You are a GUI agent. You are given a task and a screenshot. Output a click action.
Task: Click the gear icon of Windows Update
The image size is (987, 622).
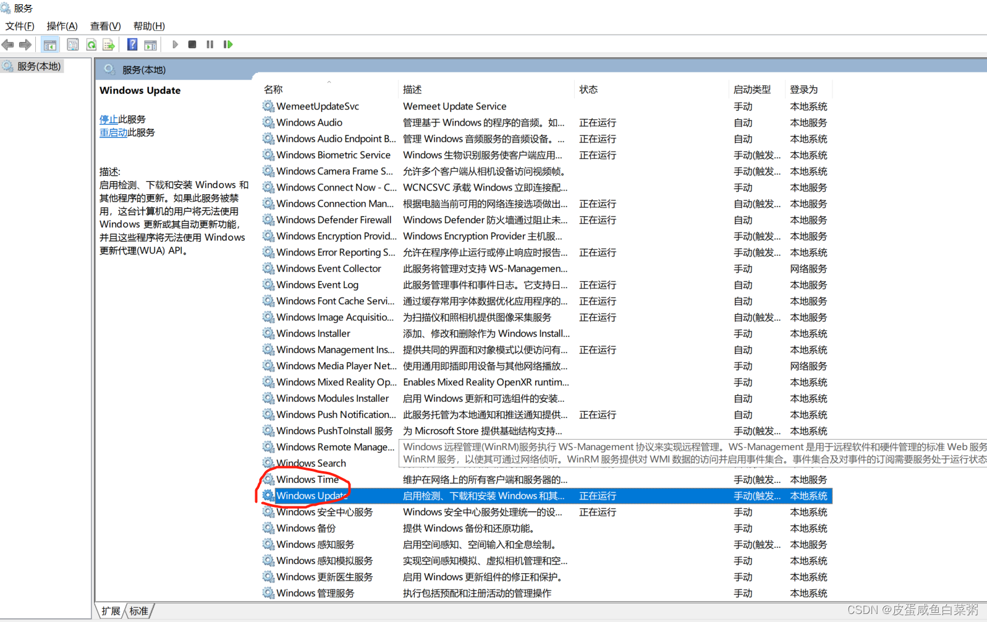[268, 496]
